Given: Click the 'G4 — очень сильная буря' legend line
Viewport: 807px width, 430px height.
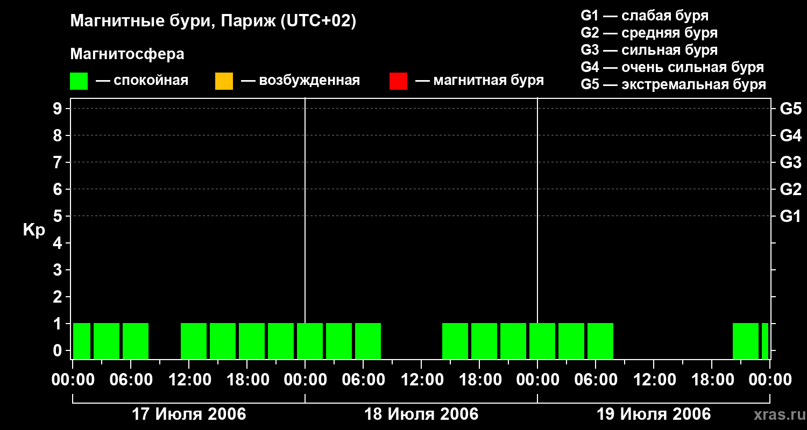Looking at the screenshot, I should [672, 67].
